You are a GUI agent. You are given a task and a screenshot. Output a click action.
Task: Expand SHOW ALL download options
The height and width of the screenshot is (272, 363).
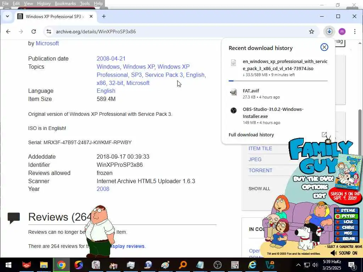coord(259,189)
